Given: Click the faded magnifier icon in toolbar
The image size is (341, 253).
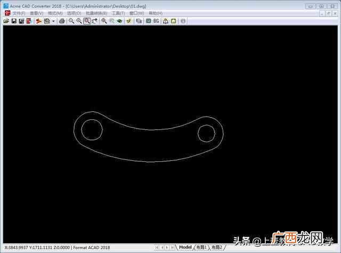Looking at the screenshot, I should pos(112,21).
